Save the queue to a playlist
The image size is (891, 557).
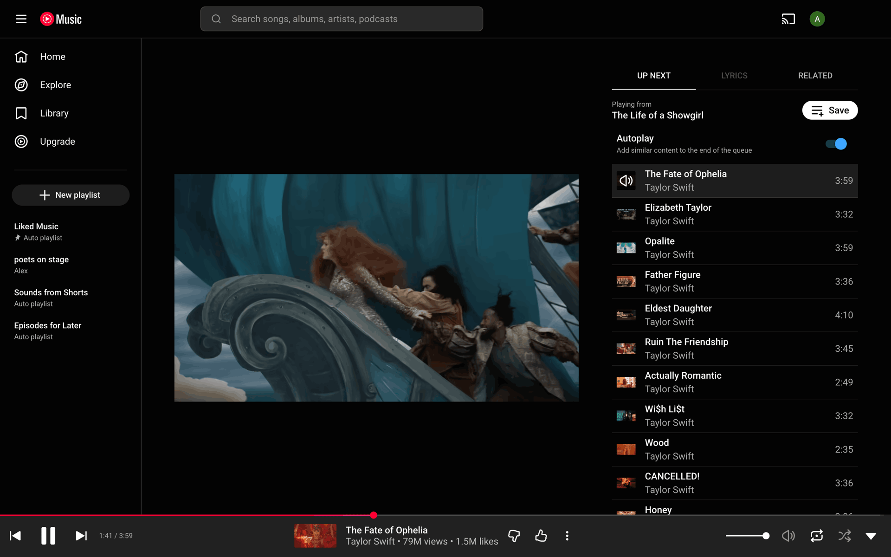pyautogui.click(x=830, y=110)
